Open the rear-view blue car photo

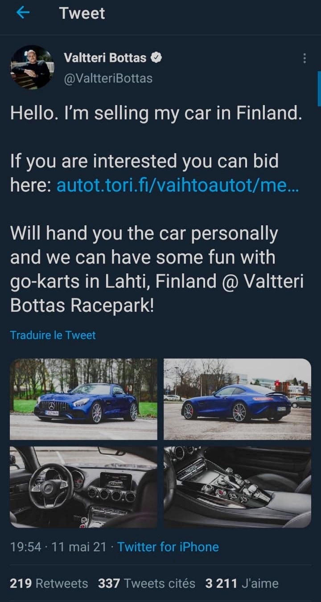click(237, 399)
